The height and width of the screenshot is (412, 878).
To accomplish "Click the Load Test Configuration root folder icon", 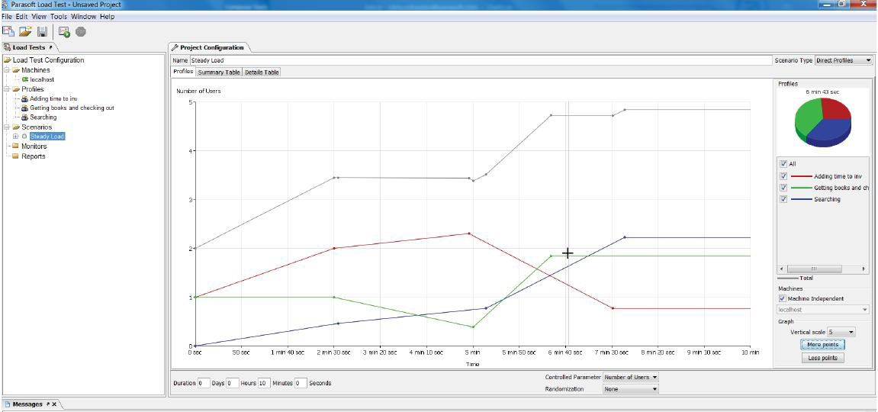I will click(8, 60).
